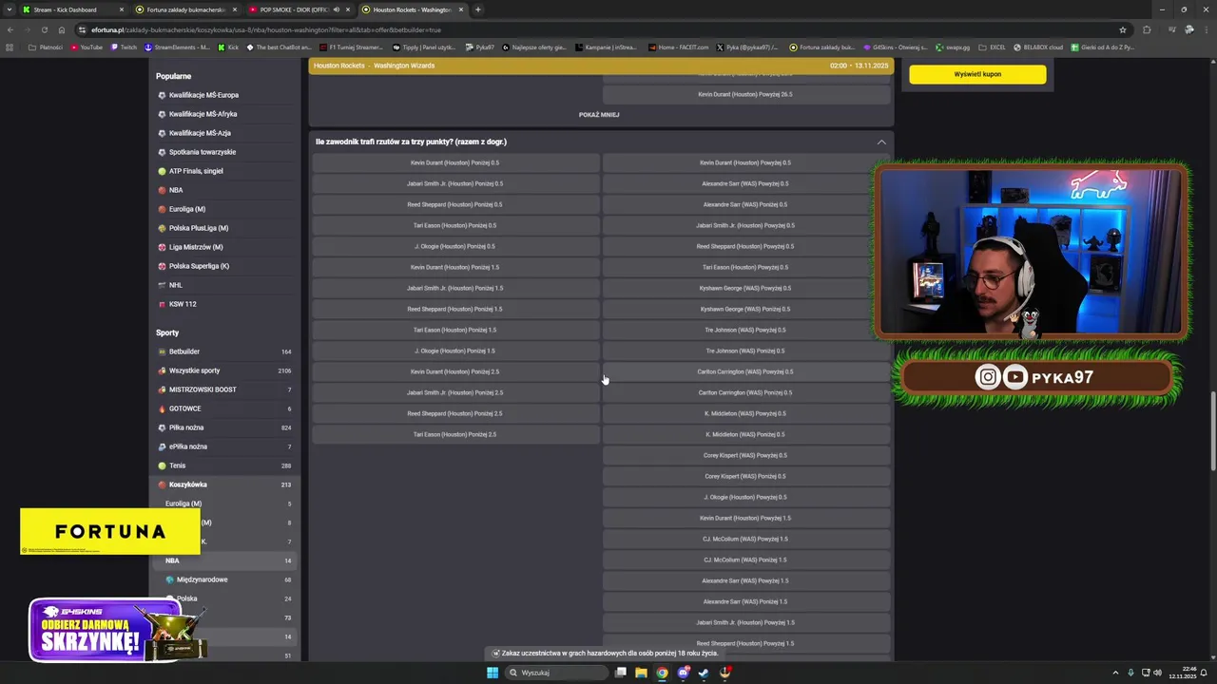Select Euroliga (M) under Koszykówka in the sidebar
The height and width of the screenshot is (684, 1217).
[226, 503]
